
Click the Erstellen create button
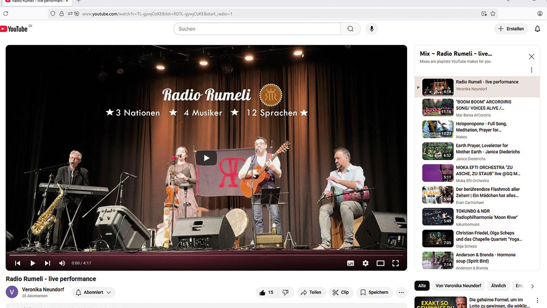tap(511, 29)
